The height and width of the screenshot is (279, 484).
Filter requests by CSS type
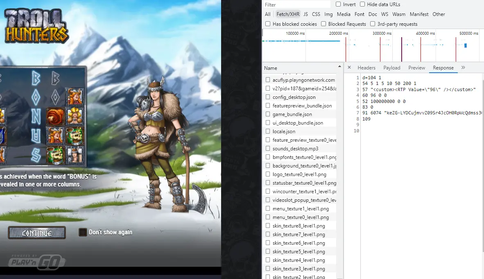316,14
